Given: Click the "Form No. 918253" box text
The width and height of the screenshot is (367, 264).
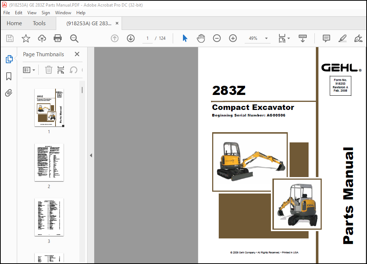Looking at the screenshot, I should pos(340,85).
